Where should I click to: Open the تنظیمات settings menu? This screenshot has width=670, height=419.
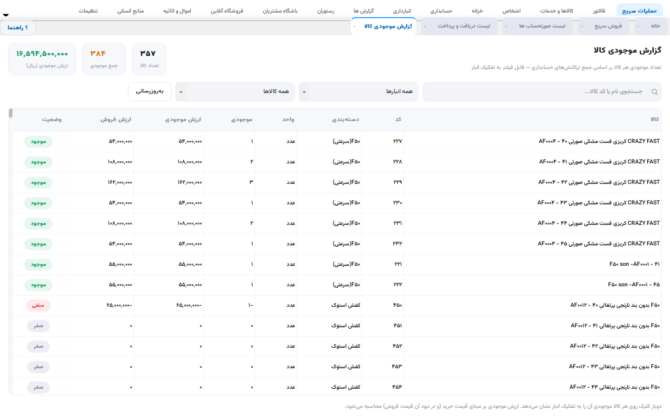click(88, 11)
